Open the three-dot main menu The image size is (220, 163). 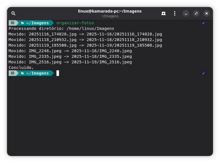coord(175,13)
